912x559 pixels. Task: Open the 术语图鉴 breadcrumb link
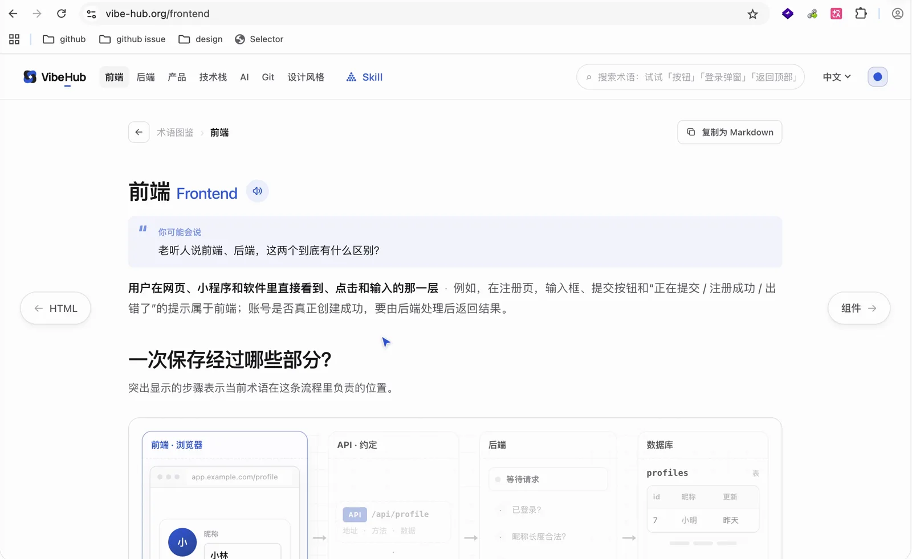[x=176, y=133]
